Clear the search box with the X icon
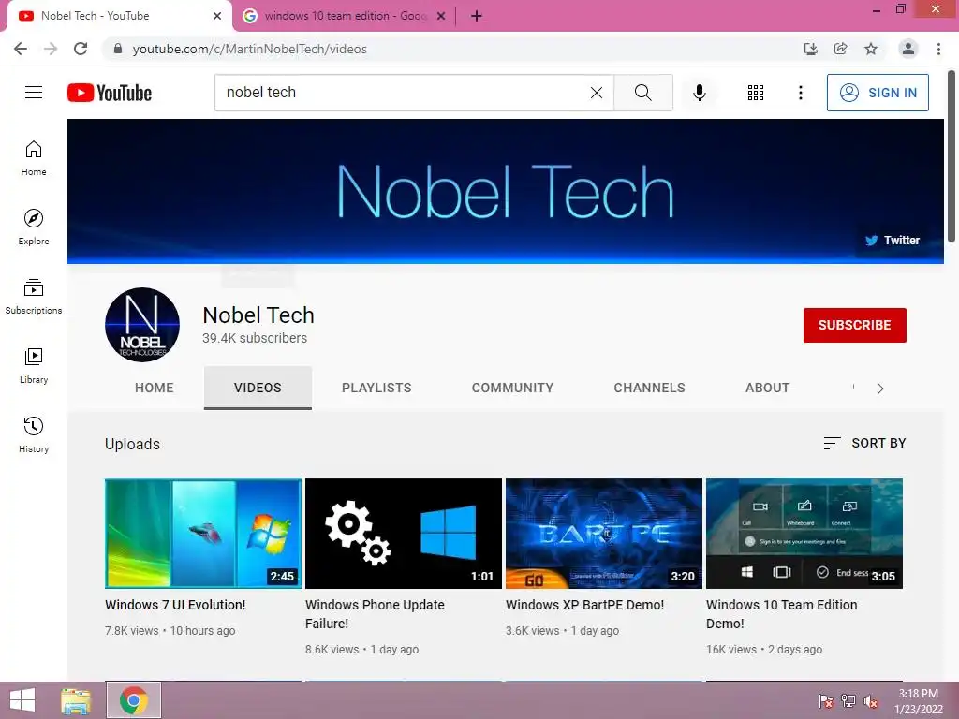Viewport: 959px width, 719px height. pos(597,93)
